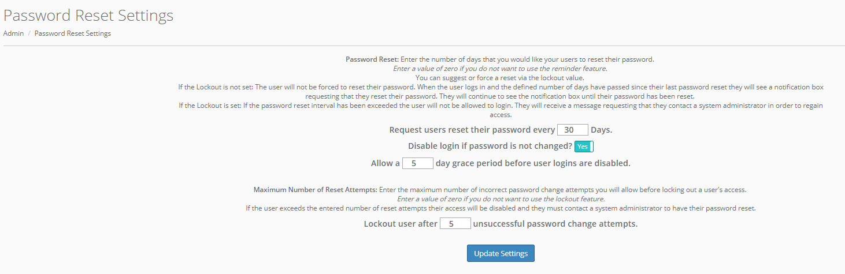Toggle the Disable login Yes switch
This screenshot has height=274, width=845.
[584, 147]
